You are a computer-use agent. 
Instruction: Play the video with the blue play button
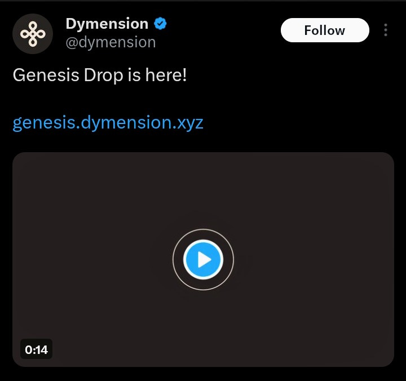[203, 259]
